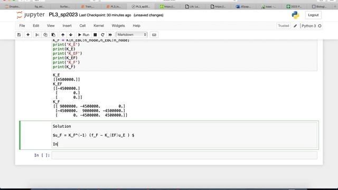Open the Kernel menu

(x=99, y=26)
